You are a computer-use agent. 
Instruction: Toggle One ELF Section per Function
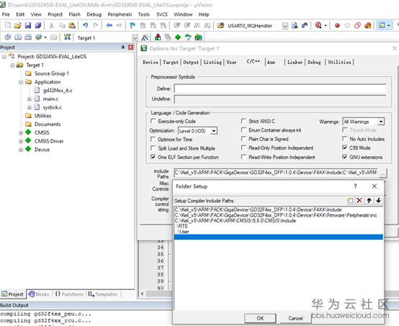click(153, 157)
